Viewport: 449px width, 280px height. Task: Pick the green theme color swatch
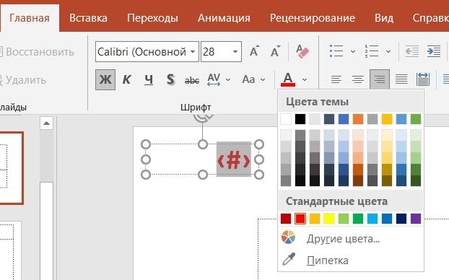416,119
